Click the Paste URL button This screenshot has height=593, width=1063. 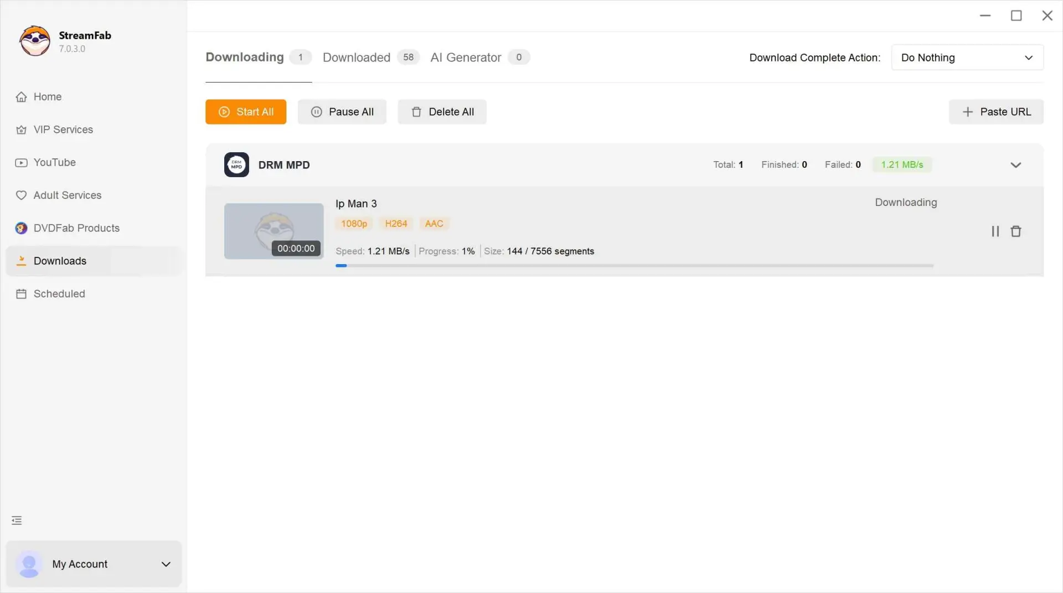click(996, 112)
